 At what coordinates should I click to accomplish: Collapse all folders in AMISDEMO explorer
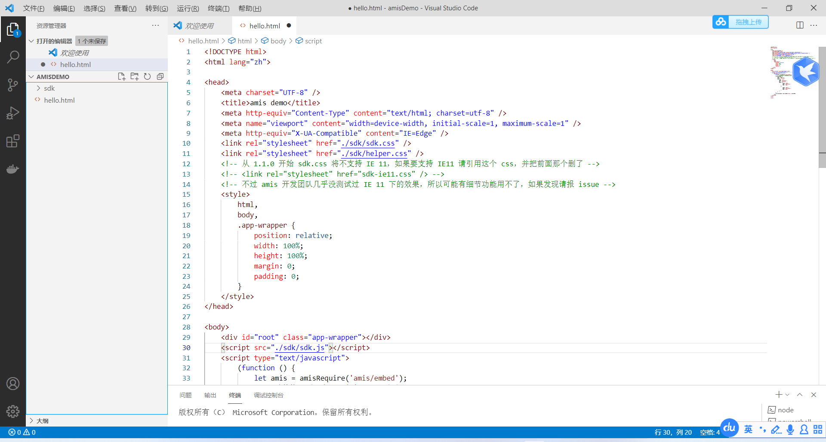click(x=160, y=76)
